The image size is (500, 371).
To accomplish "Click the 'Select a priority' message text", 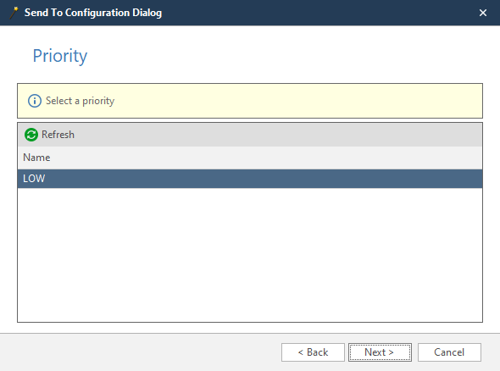I will (80, 101).
